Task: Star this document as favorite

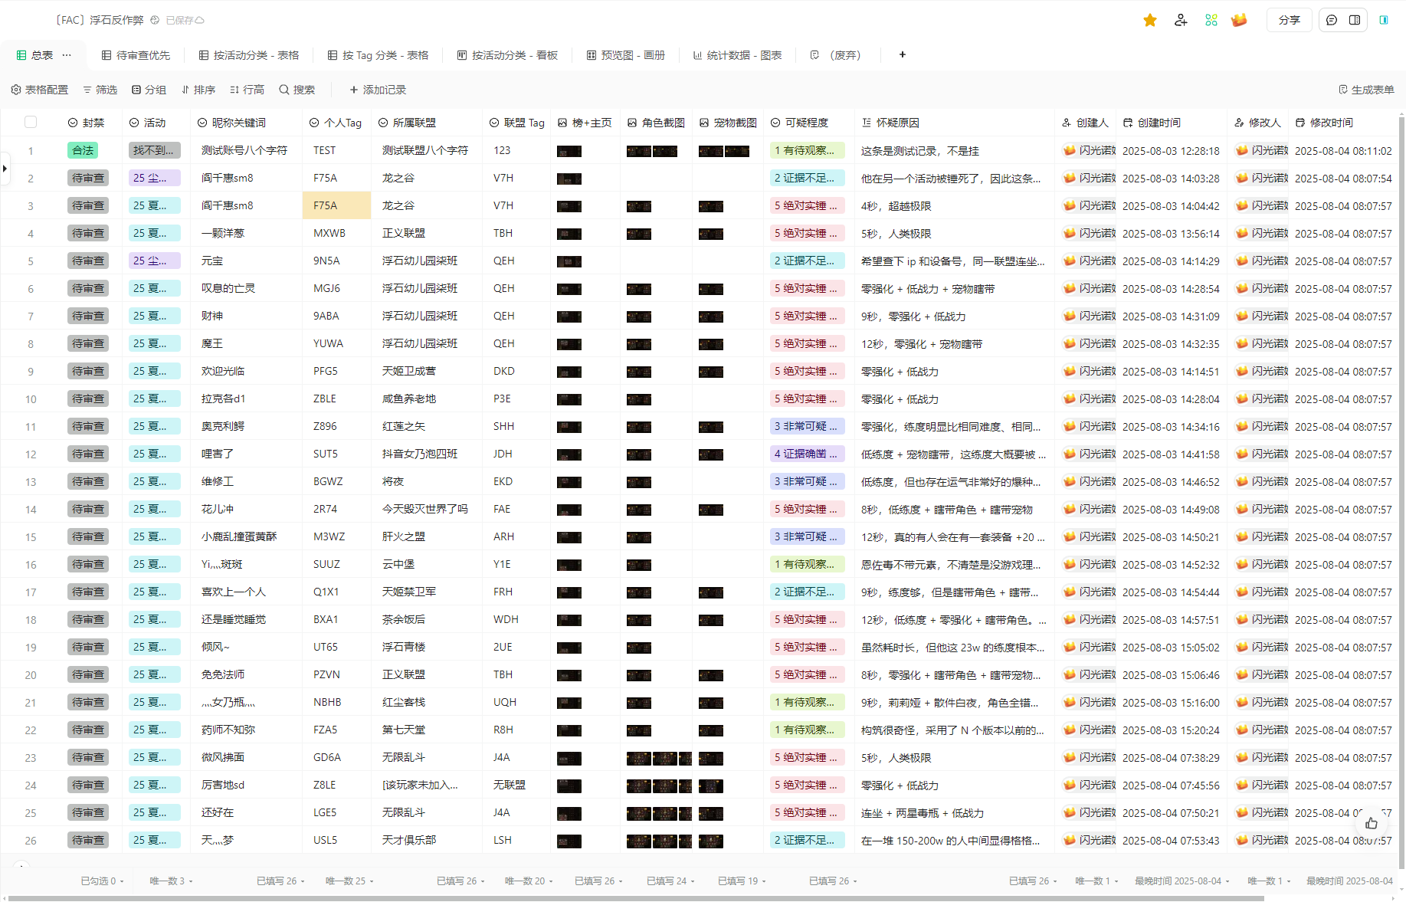Action: click(x=1150, y=21)
